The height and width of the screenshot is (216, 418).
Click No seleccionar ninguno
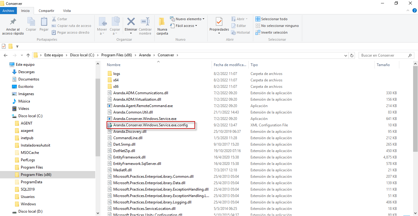tap(277, 26)
